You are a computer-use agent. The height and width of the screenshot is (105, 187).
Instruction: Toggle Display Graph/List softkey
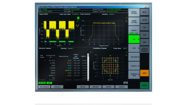pos(134,30)
